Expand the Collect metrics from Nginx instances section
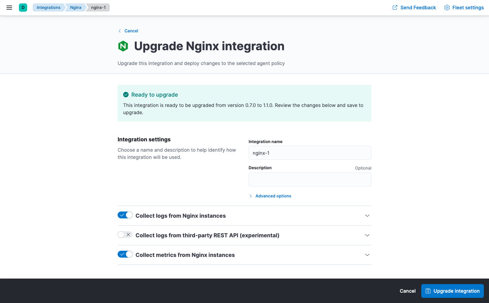The image size is (489, 303). coord(367,255)
